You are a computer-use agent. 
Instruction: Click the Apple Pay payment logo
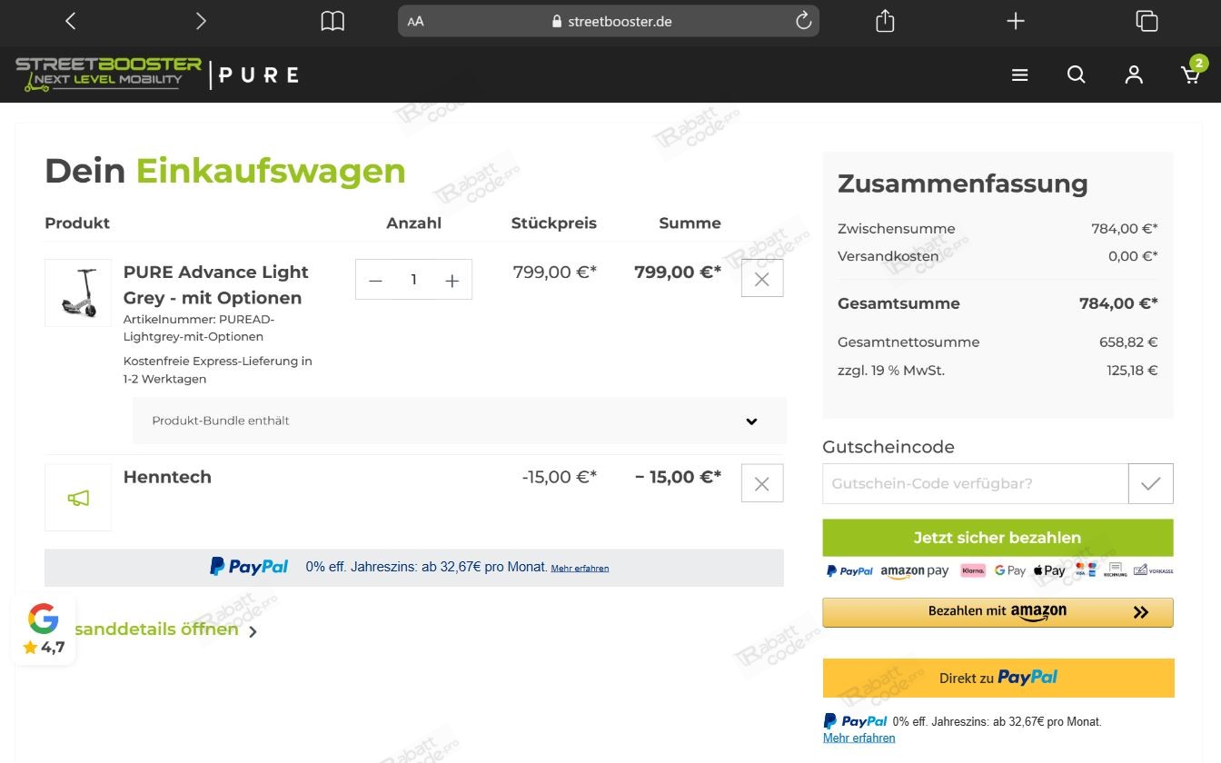pyautogui.click(x=1049, y=570)
